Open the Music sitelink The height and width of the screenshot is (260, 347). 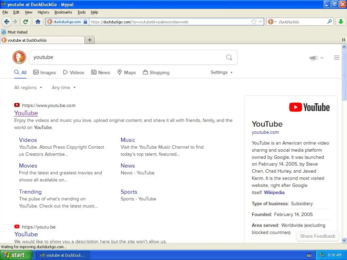tap(128, 140)
